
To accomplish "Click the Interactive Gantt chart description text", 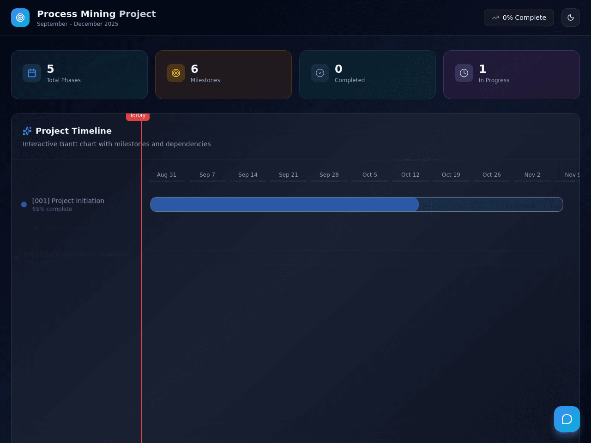I will (x=117, y=144).
